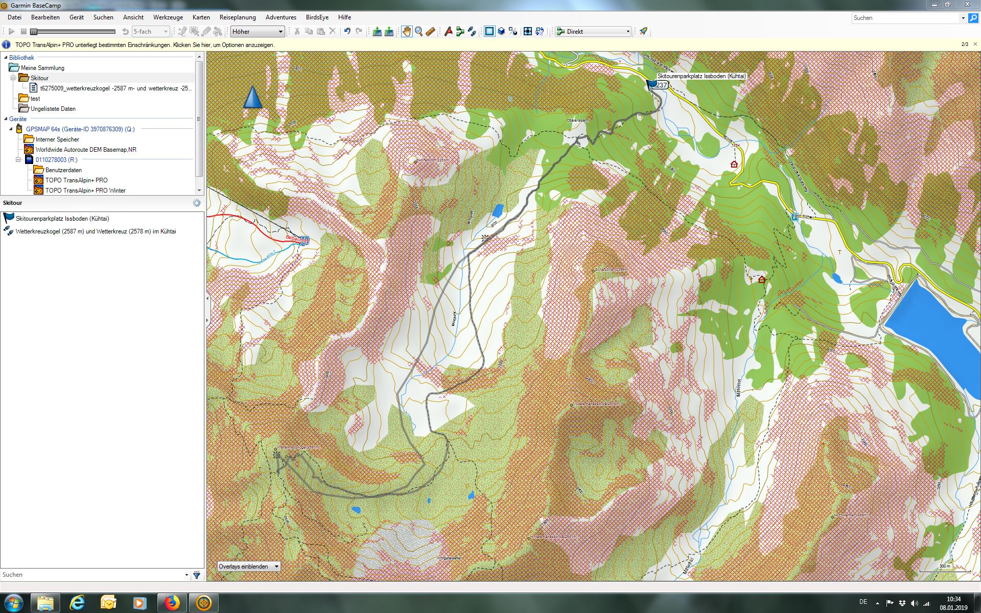
Task: Collapse the GPSMAP 64s device node
Action: (x=11, y=129)
